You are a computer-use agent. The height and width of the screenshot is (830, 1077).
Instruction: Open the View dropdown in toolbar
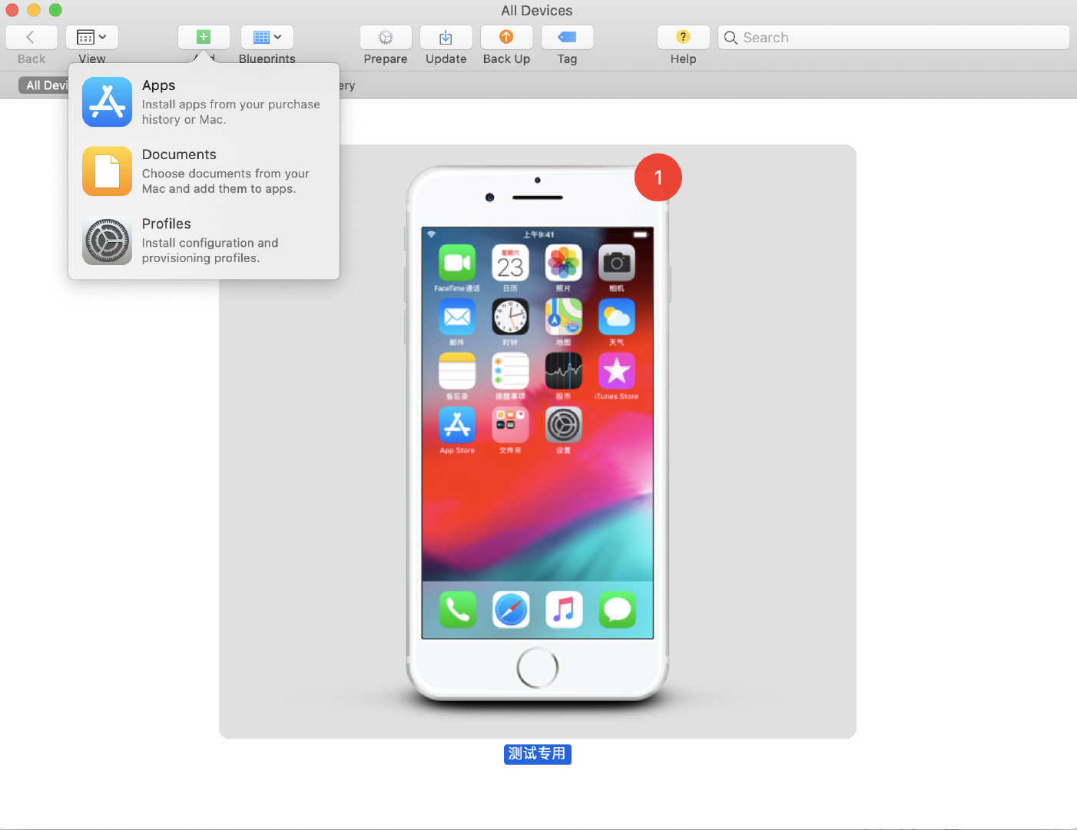point(91,37)
